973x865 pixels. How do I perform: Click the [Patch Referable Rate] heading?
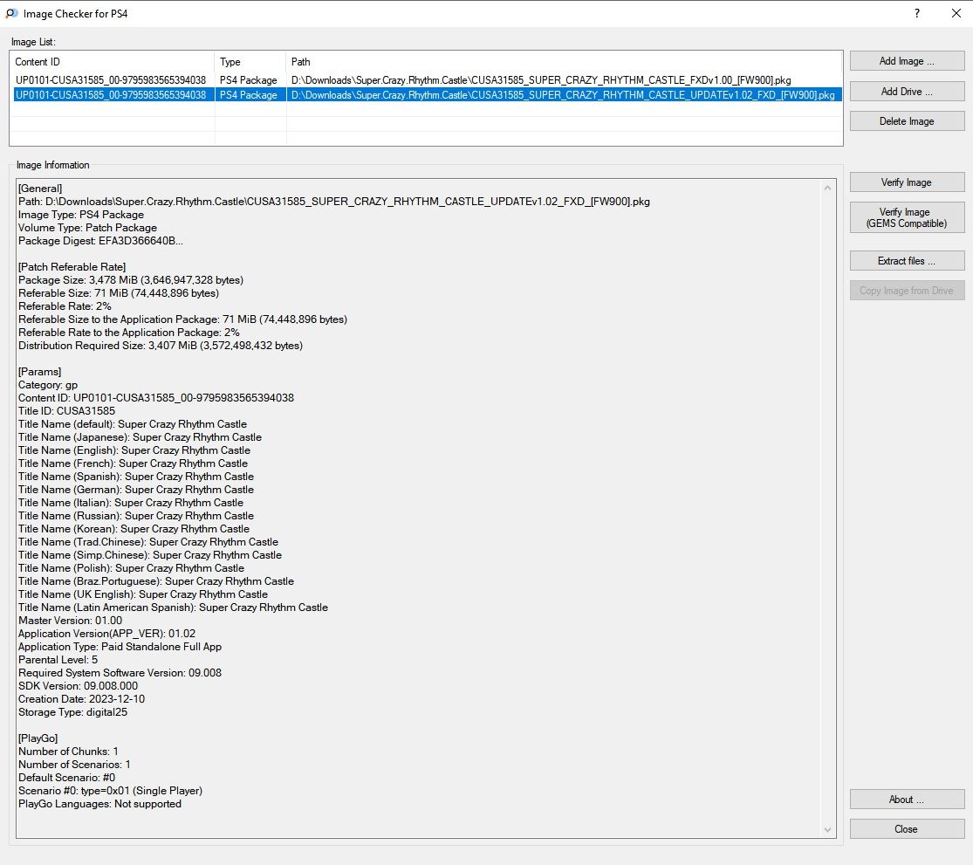[x=72, y=267]
